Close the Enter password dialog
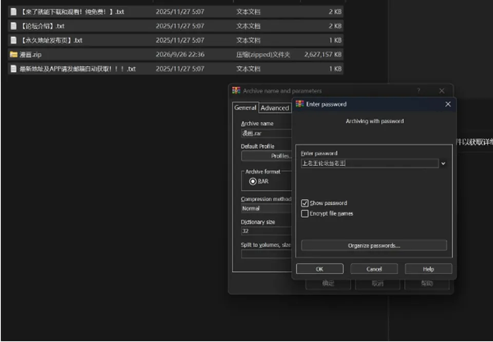 point(448,104)
